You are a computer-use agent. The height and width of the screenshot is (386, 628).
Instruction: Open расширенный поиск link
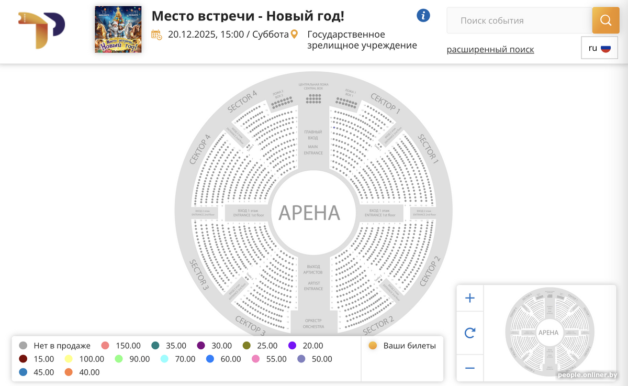[x=490, y=50]
